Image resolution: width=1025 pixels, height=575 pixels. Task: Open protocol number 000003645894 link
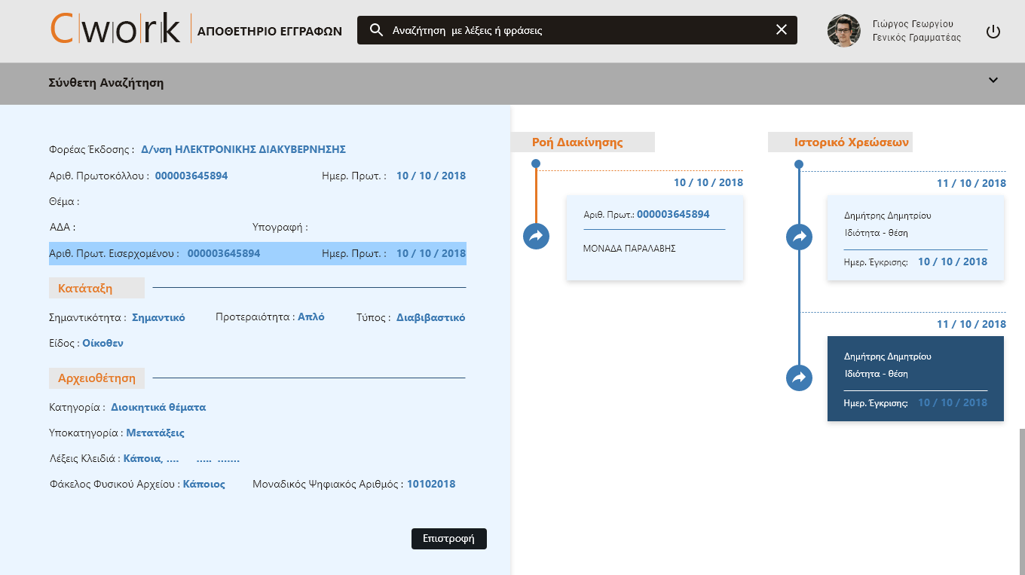pos(191,176)
